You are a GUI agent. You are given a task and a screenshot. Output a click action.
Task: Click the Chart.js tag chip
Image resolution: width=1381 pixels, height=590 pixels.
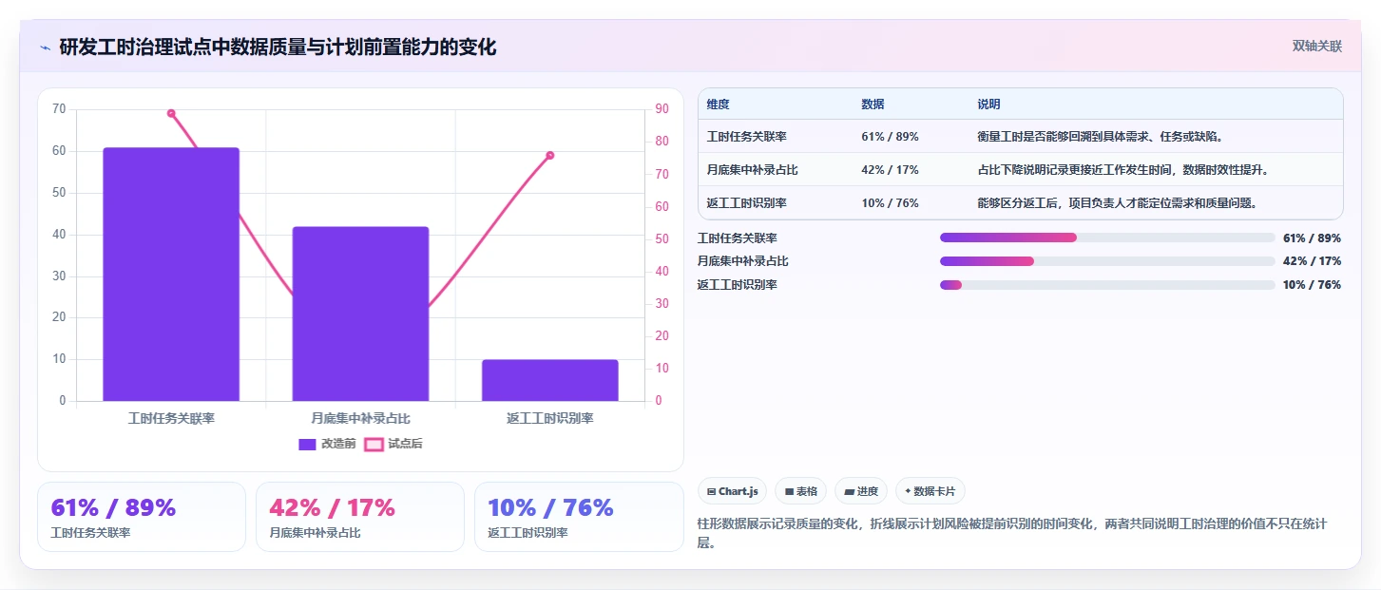coord(733,491)
